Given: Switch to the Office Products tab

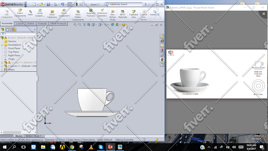Looking at the screenshot, I should click(58, 24).
